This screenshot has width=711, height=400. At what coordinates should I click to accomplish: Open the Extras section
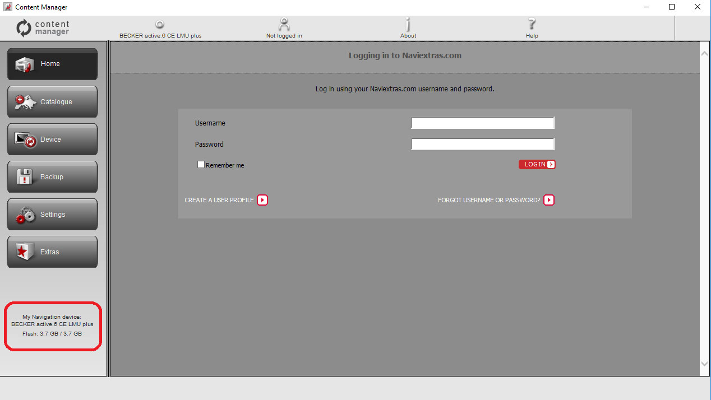[x=52, y=252]
